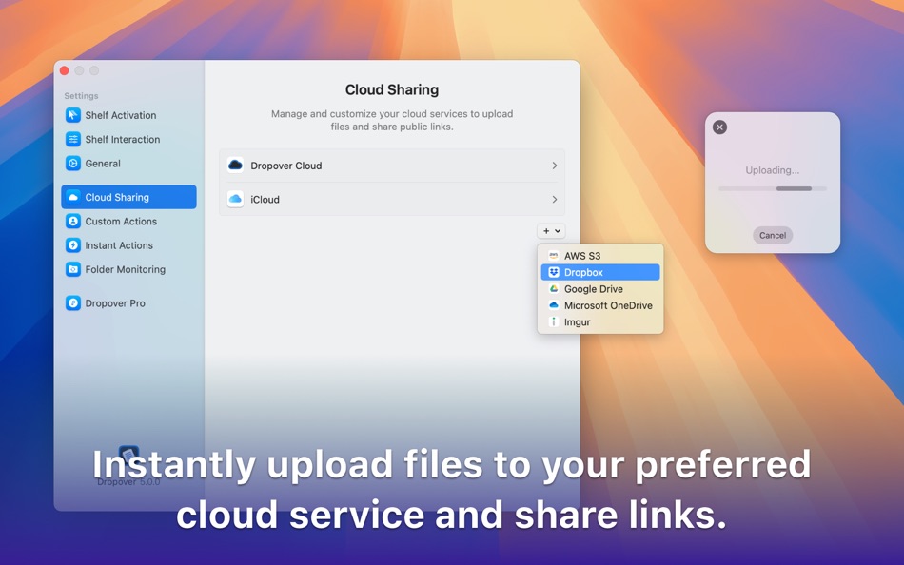The height and width of the screenshot is (565, 904).
Task: Click the Settings sidebar header label
Action: [81, 96]
